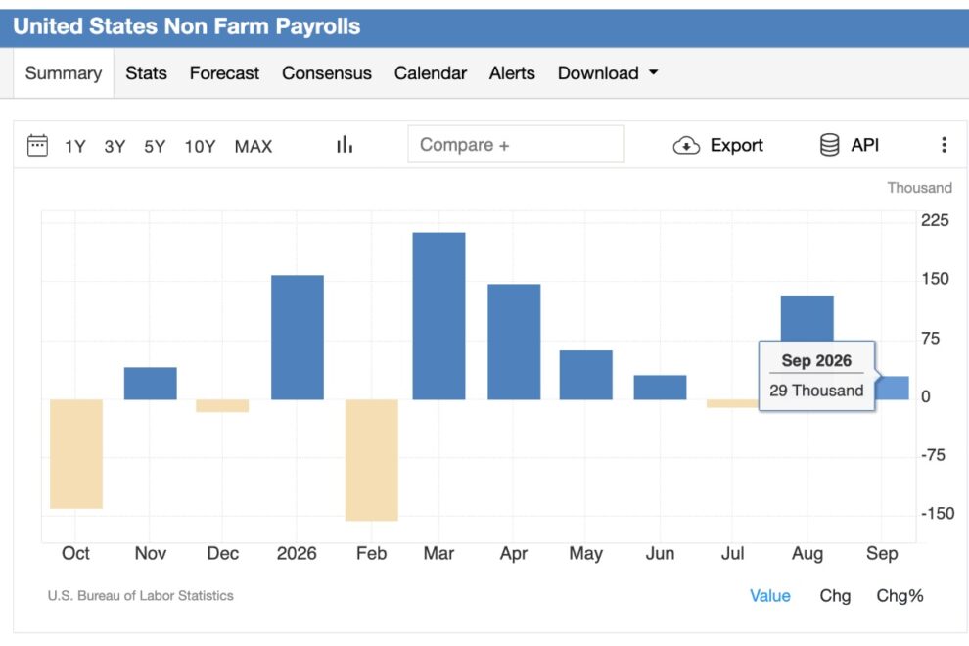Viewport: 969px width, 646px height.
Task: Click the March payroll bar
Action: coord(438,316)
